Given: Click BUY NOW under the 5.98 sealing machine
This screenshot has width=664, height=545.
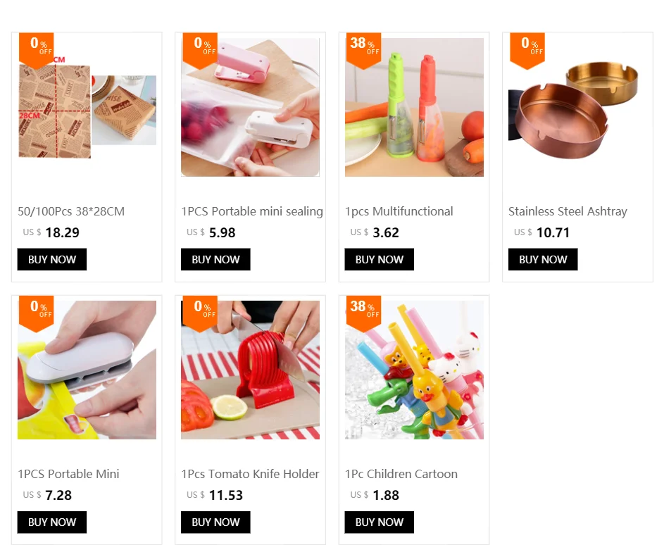Looking at the screenshot, I should point(215,259).
